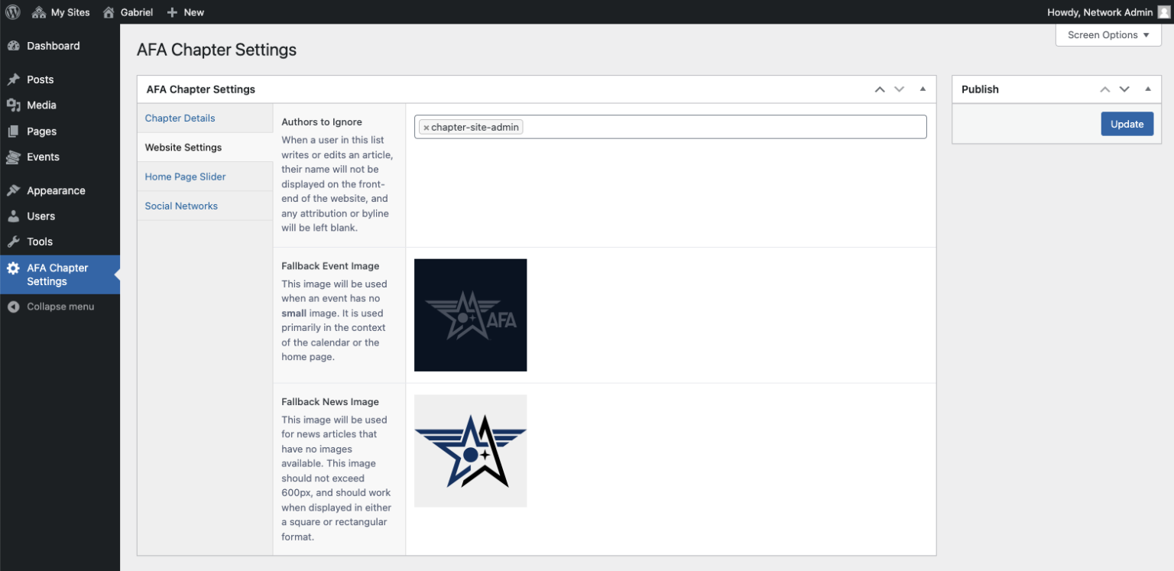Click the Collapse menu arrow icon
The image size is (1174, 571).
tap(13, 307)
